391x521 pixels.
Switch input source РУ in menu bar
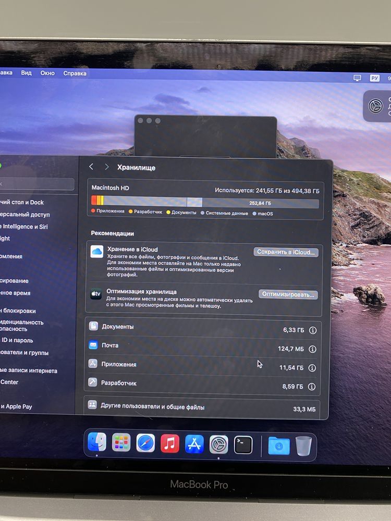point(375,78)
